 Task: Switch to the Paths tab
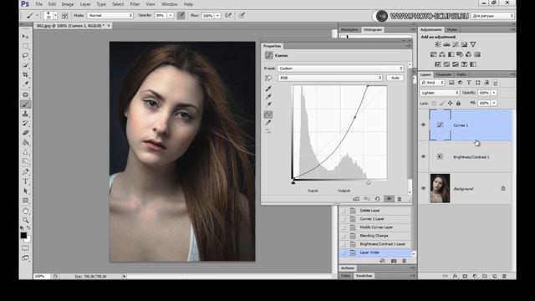click(461, 74)
